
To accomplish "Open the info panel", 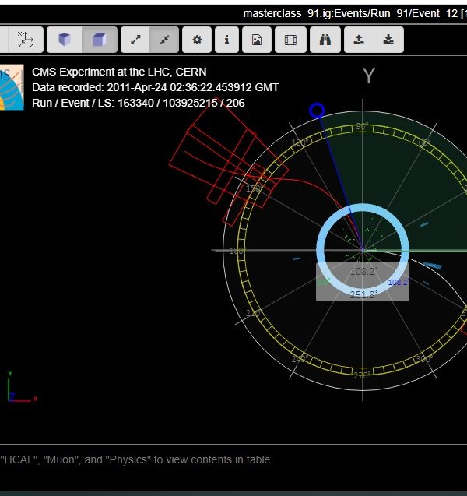I will click(x=226, y=40).
